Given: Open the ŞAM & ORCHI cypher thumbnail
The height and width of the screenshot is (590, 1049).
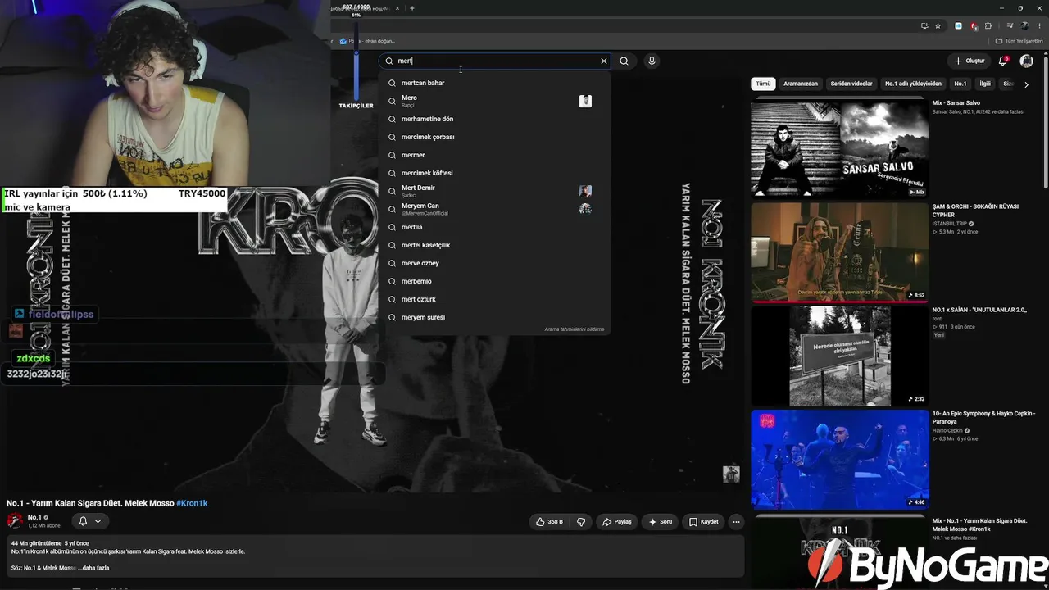Looking at the screenshot, I should coord(840,252).
